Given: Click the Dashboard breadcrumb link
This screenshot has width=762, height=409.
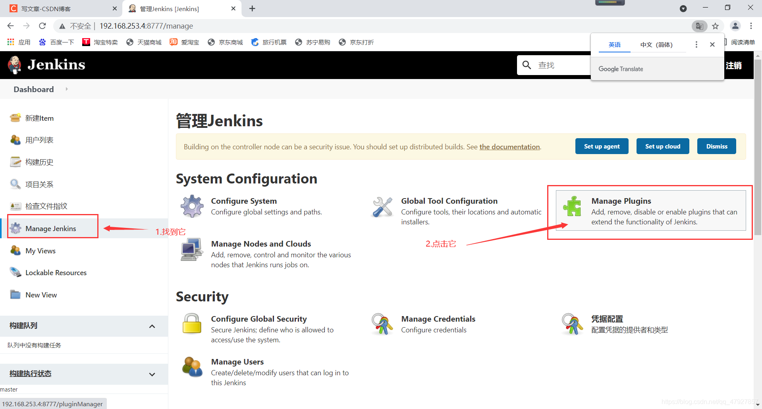Looking at the screenshot, I should 34,89.
